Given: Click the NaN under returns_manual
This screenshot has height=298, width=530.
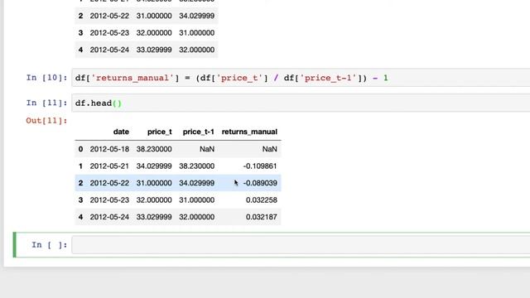Looking at the screenshot, I should pos(269,149).
